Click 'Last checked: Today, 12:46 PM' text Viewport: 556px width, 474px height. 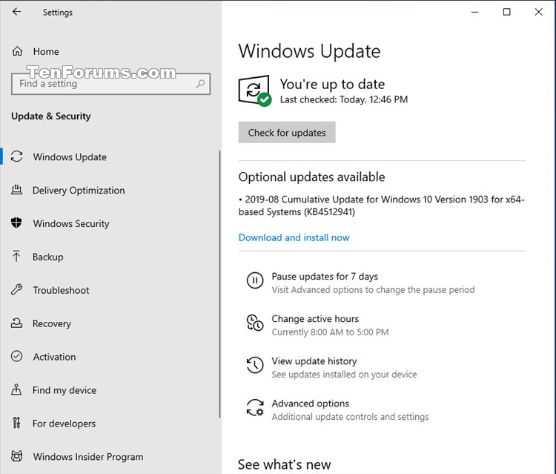(x=344, y=99)
